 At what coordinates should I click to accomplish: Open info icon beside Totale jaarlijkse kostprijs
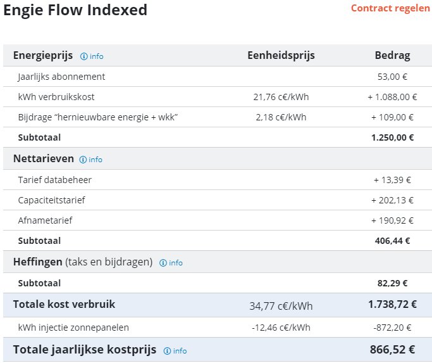point(175,351)
